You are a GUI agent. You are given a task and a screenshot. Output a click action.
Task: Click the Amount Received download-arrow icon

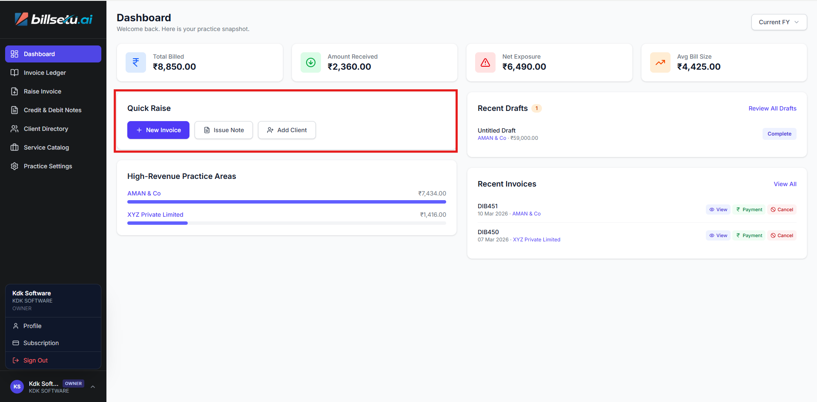311,62
